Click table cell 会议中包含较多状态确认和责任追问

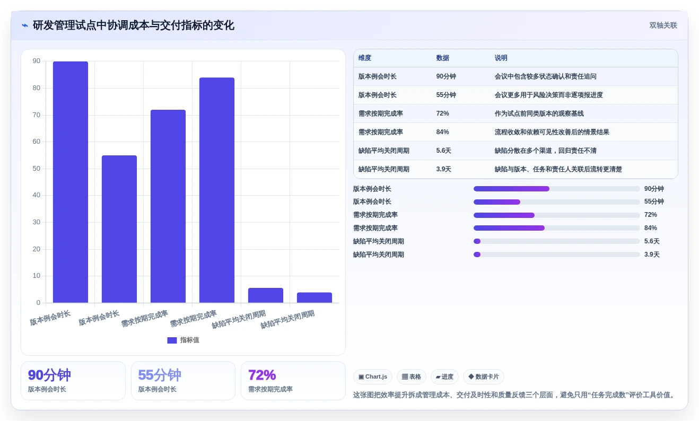pyautogui.click(x=546, y=76)
